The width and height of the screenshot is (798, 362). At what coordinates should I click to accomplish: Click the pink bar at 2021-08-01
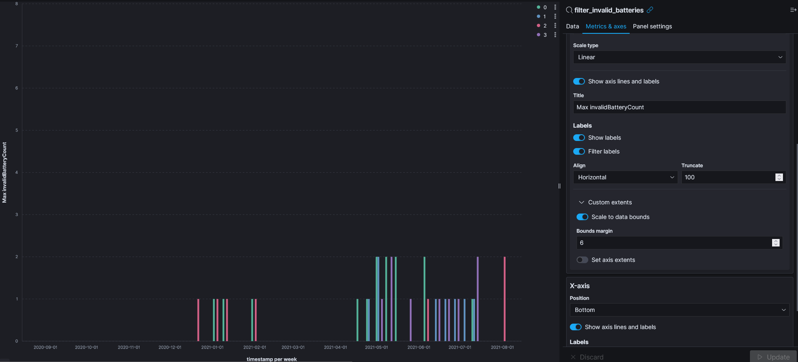pos(505,299)
